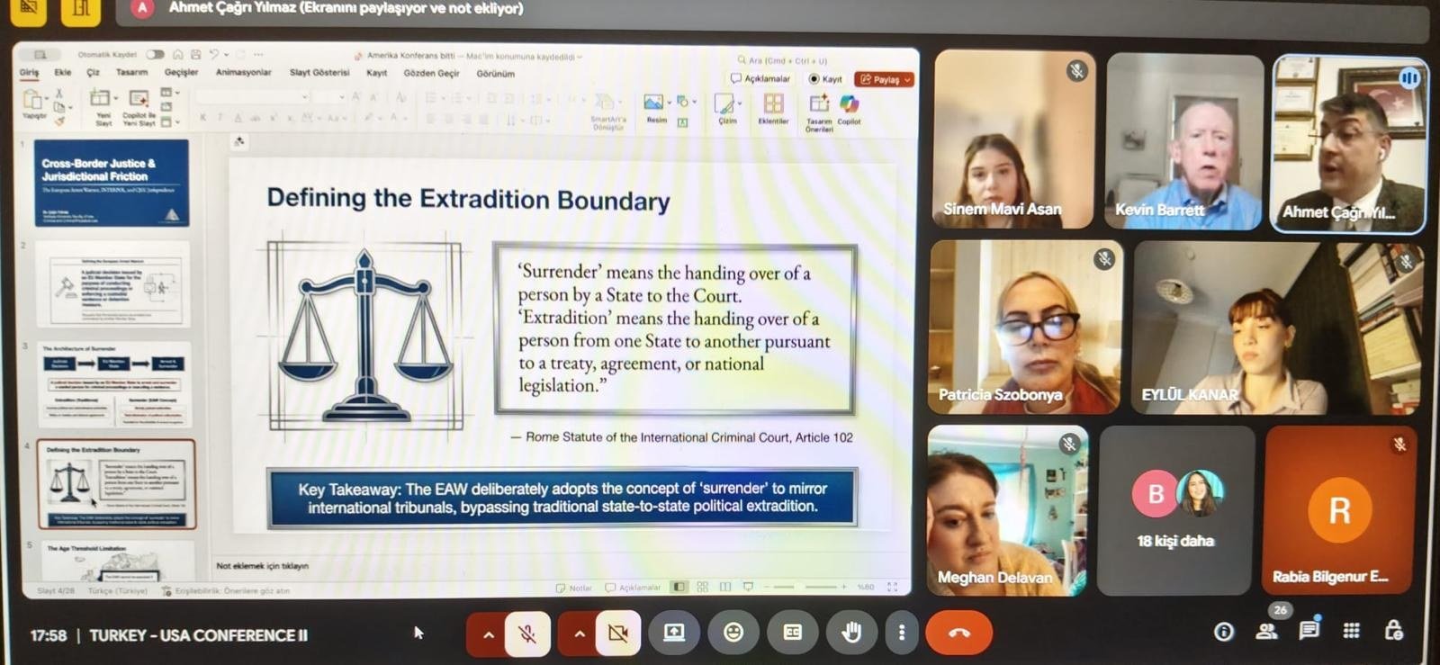The width and height of the screenshot is (1440, 665).
Task: Open the Tasarım ribbon tab
Action: [131, 72]
